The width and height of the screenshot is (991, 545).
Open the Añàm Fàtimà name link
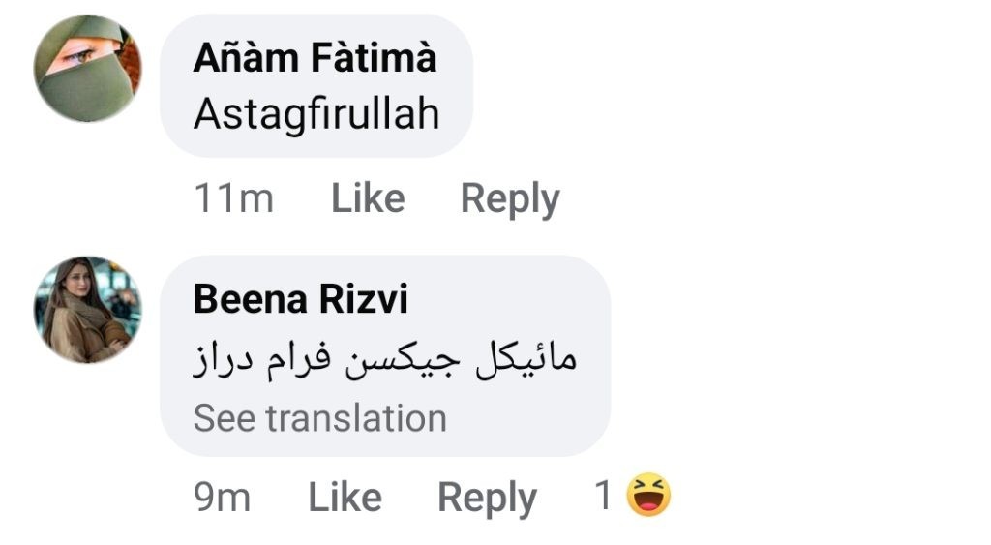(315, 58)
